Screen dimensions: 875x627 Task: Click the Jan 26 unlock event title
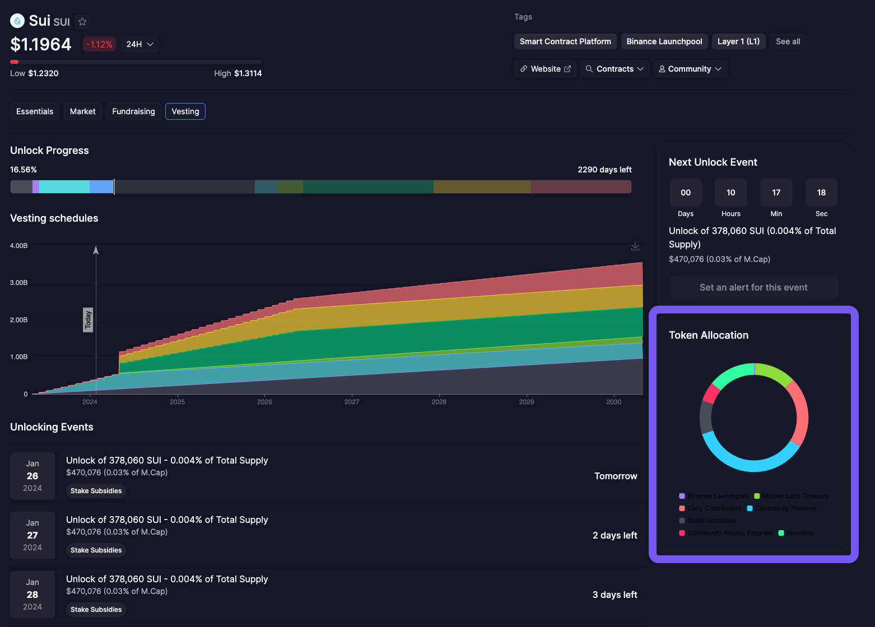[167, 460]
